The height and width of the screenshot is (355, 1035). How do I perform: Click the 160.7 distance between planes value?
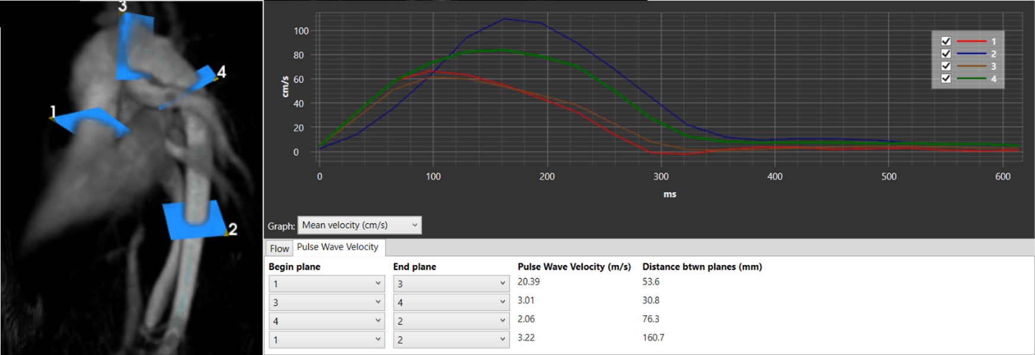[653, 337]
